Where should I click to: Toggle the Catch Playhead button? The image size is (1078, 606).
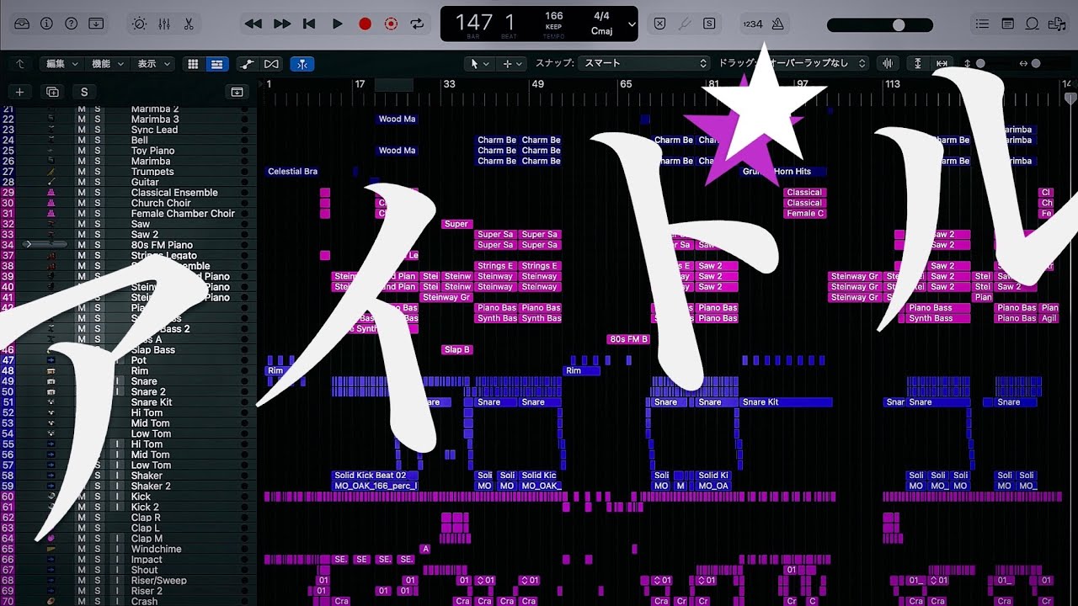302,64
